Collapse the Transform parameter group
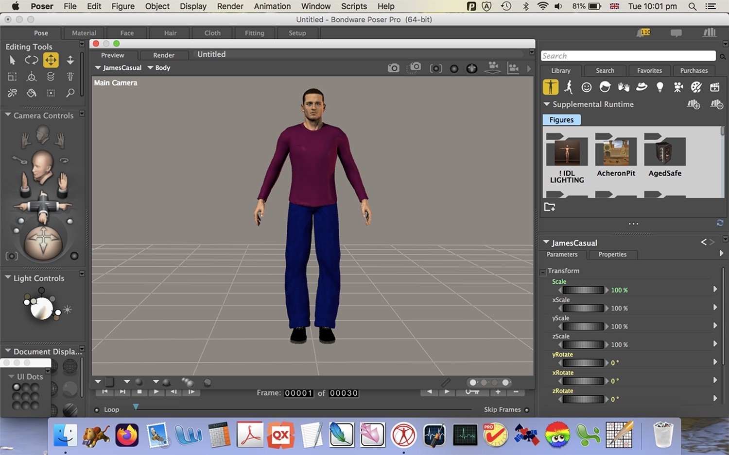The width and height of the screenshot is (729, 455). point(543,272)
